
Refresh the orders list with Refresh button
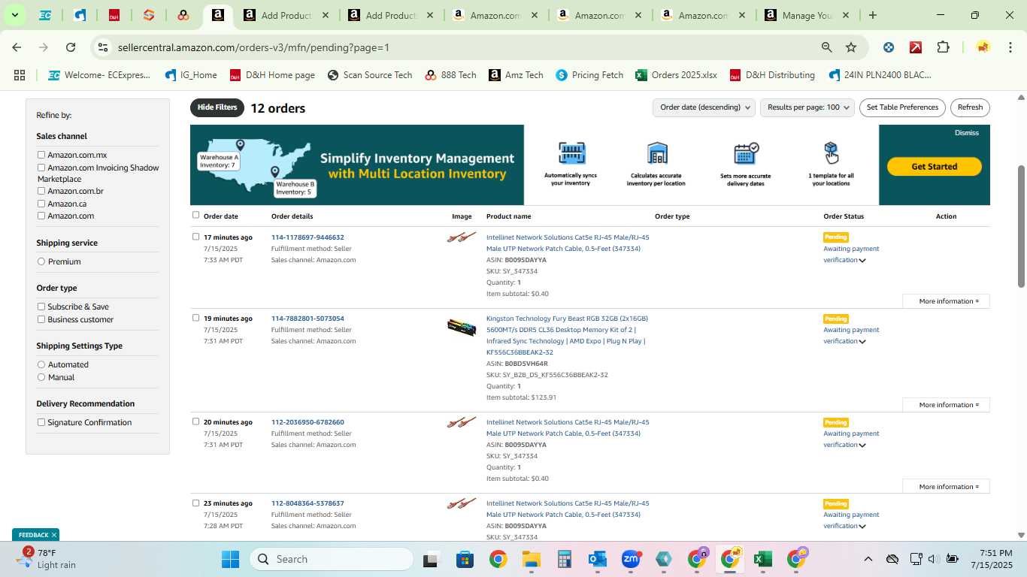[970, 107]
